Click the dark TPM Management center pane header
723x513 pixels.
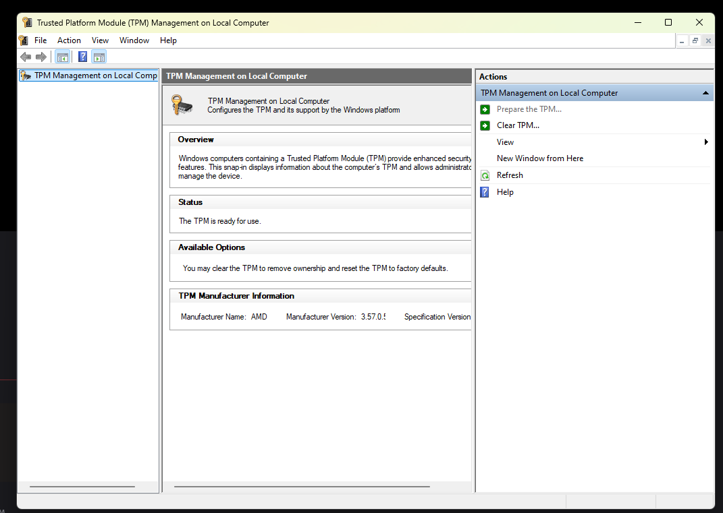click(x=317, y=76)
